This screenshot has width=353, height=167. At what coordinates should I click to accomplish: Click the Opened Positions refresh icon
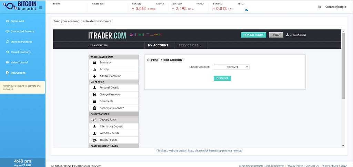7,41
